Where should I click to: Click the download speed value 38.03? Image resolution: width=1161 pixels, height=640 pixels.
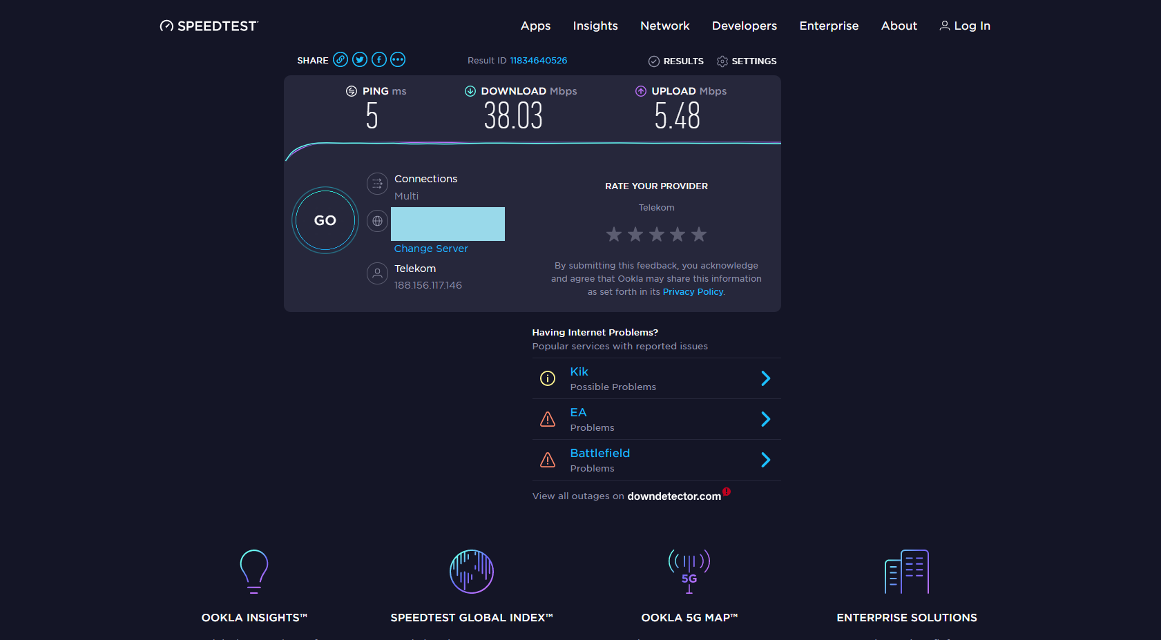tap(513, 115)
